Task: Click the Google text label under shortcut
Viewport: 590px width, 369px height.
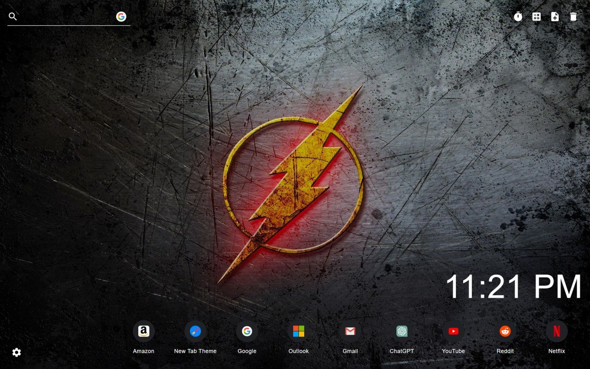Action: tap(247, 351)
